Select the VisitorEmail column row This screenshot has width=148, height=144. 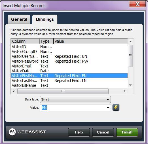pyautogui.click(x=69, y=66)
